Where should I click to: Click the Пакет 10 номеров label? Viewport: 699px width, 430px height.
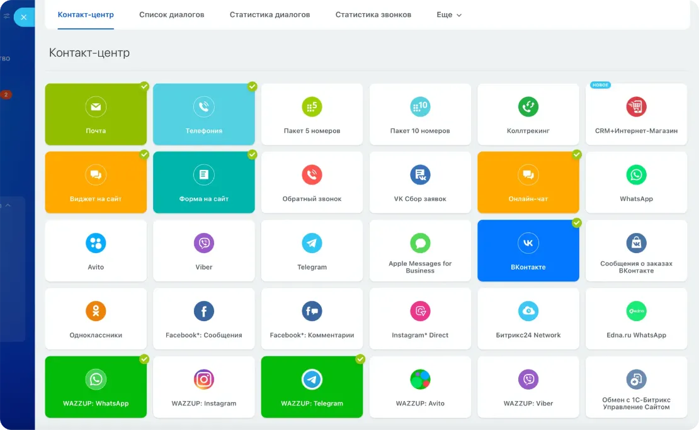point(420,130)
